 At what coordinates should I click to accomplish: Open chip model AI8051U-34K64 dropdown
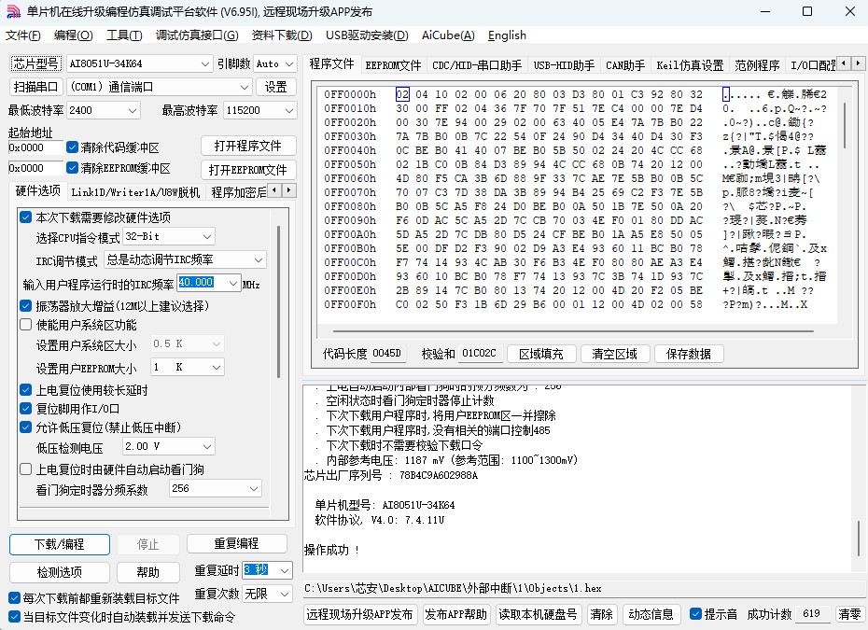click(139, 64)
